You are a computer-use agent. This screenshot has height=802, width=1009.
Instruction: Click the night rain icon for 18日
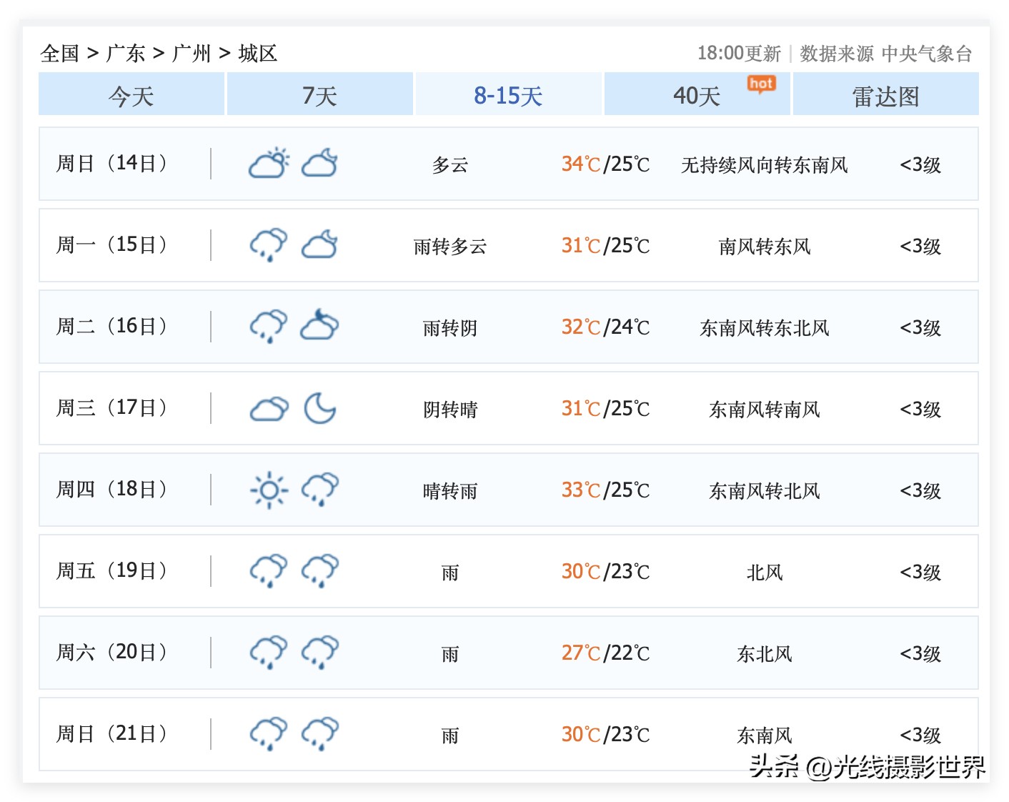pyautogui.click(x=319, y=489)
